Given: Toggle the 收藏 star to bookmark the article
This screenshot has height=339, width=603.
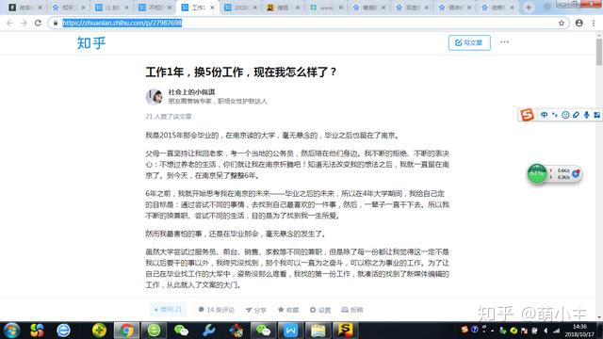Looking at the screenshot, I should [288, 310].
